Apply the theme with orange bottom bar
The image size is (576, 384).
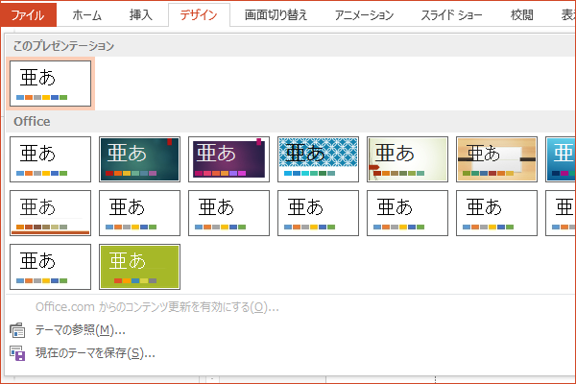click(x=50, y=213)
